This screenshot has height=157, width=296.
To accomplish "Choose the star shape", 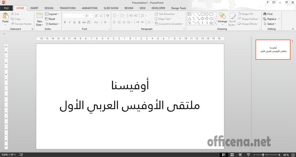I will [x=211, y=23].
